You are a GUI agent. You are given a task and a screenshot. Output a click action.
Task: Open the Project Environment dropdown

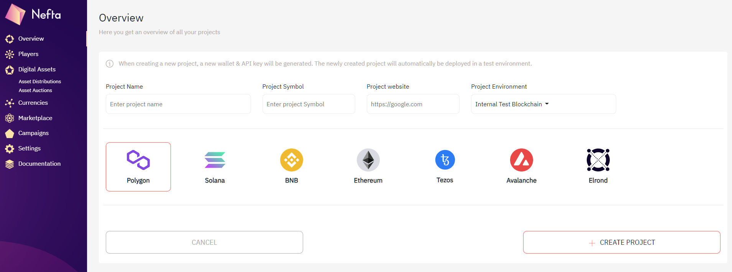(543, 104)
